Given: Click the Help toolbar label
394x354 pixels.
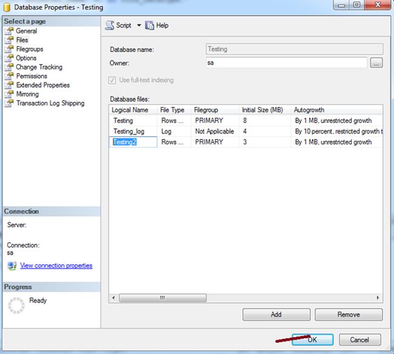Looking at the screenshot, I should 162,25.
